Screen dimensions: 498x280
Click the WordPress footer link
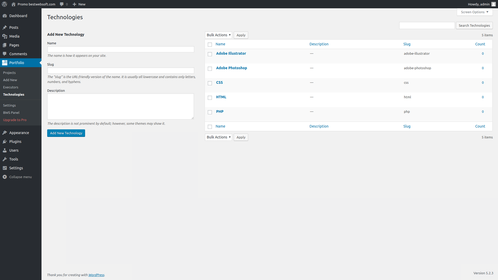point(96,275)
